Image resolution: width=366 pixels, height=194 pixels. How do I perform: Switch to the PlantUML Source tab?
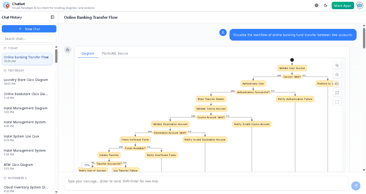(x=115, y=53)
